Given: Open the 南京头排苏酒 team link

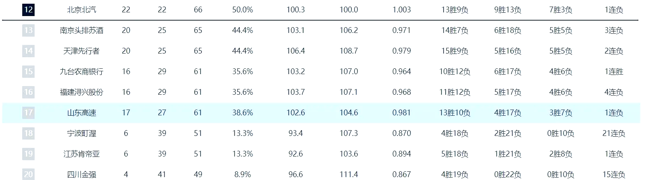Looking at the screenshot, I should coord(82,30).
